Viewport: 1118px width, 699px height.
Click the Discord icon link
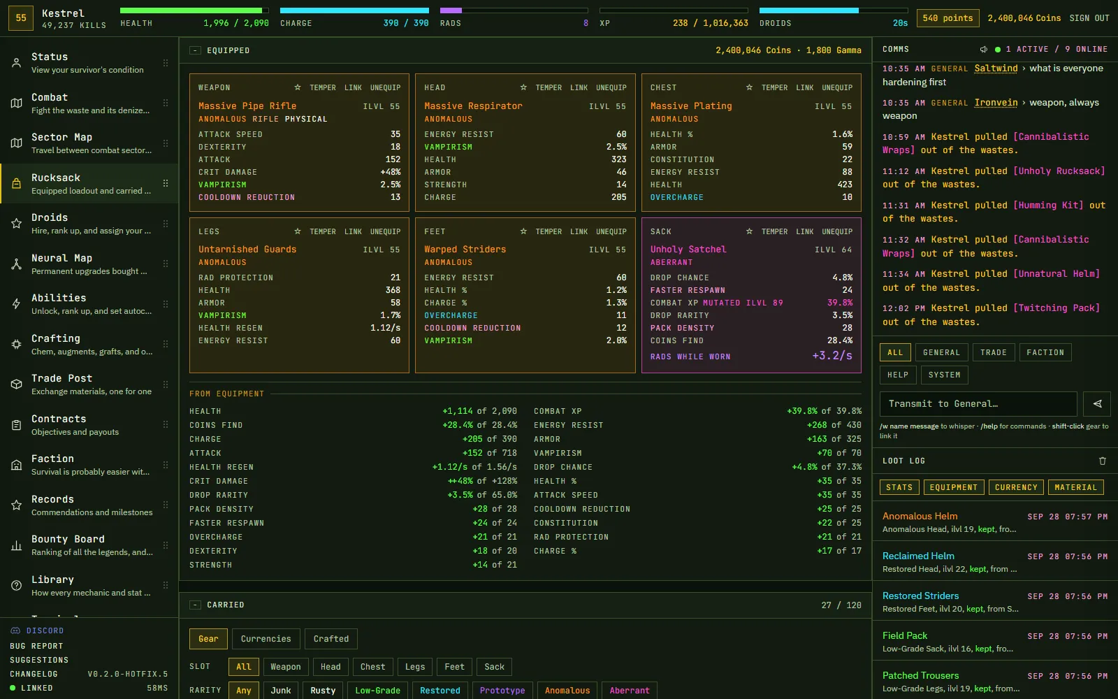click(15, 630)
